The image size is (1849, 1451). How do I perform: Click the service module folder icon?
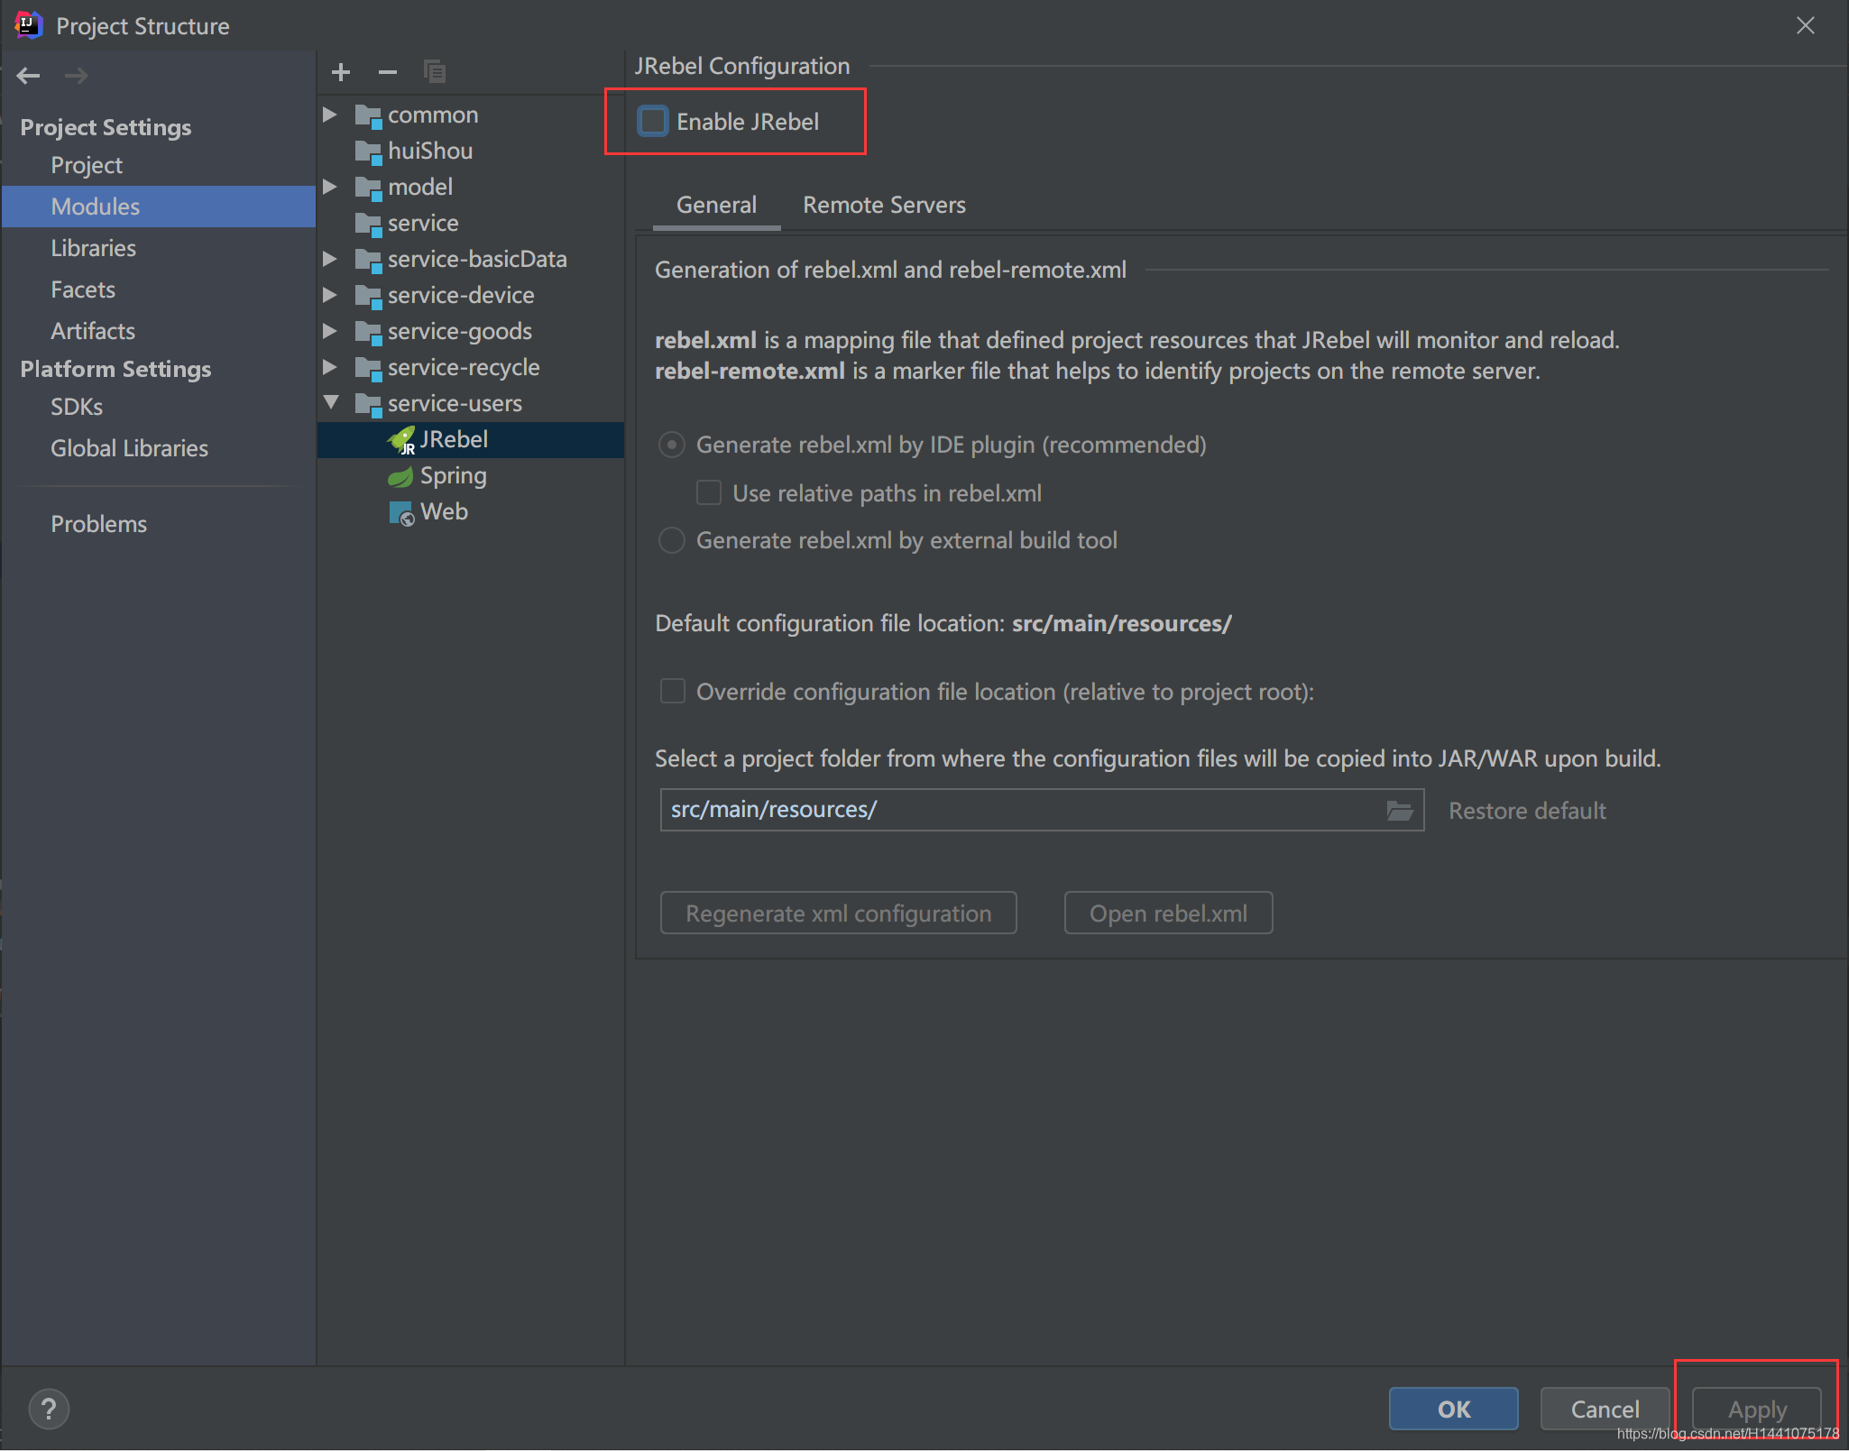pos(368,225)
